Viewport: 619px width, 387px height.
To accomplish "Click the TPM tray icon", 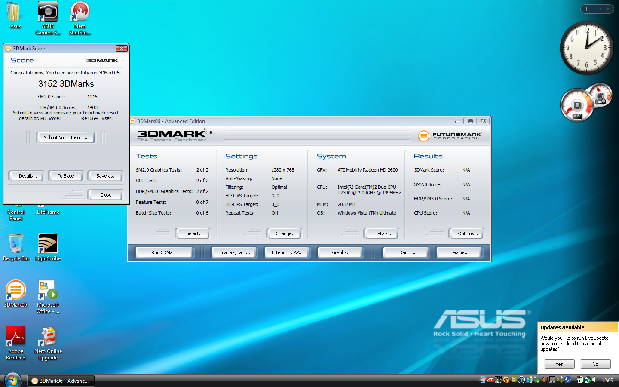I will tap(498, 380).
